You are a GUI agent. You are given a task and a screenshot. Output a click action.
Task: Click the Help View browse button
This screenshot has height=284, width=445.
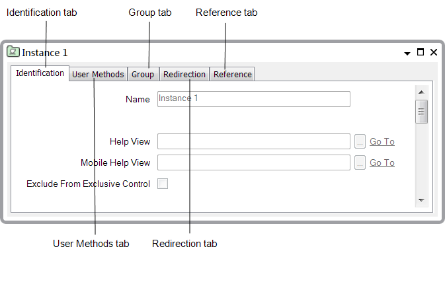click(360, 141)
